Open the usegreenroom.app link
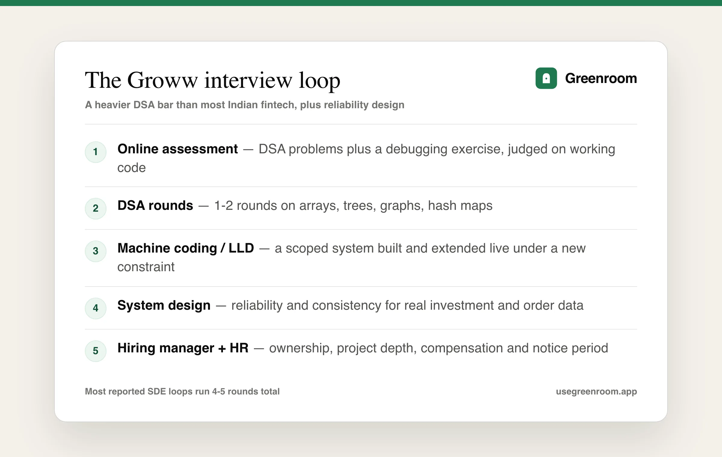This screenshot has height=457, width=722. (596, 391)
